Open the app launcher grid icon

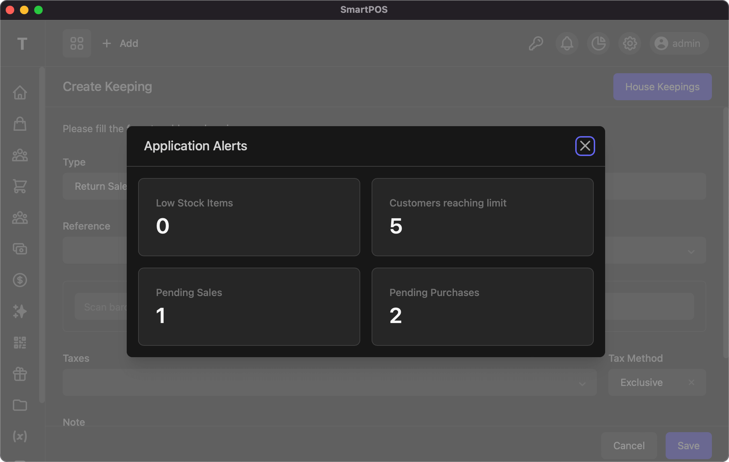pyautogui.click(x=77, y=43)
